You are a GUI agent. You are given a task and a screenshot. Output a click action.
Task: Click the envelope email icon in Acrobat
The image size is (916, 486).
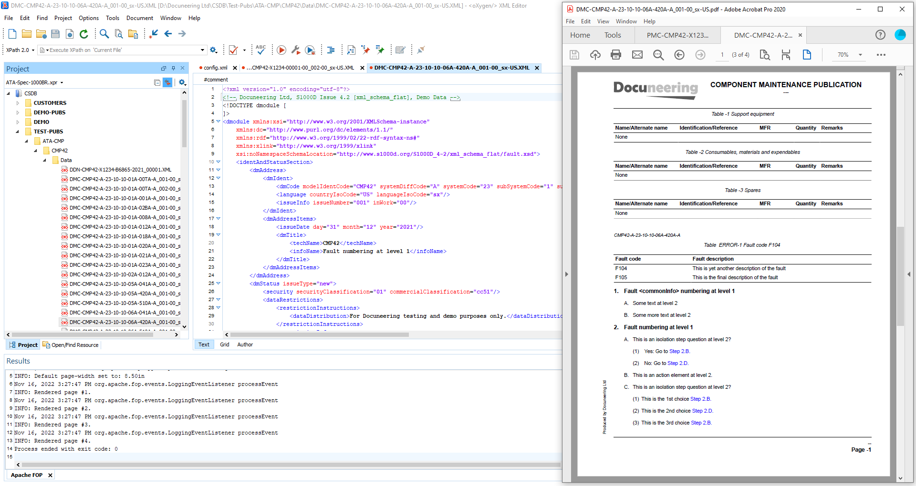[637, 55]
